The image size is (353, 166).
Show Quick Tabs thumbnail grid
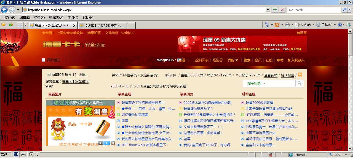pyautogui.click(x=20, y=25)
